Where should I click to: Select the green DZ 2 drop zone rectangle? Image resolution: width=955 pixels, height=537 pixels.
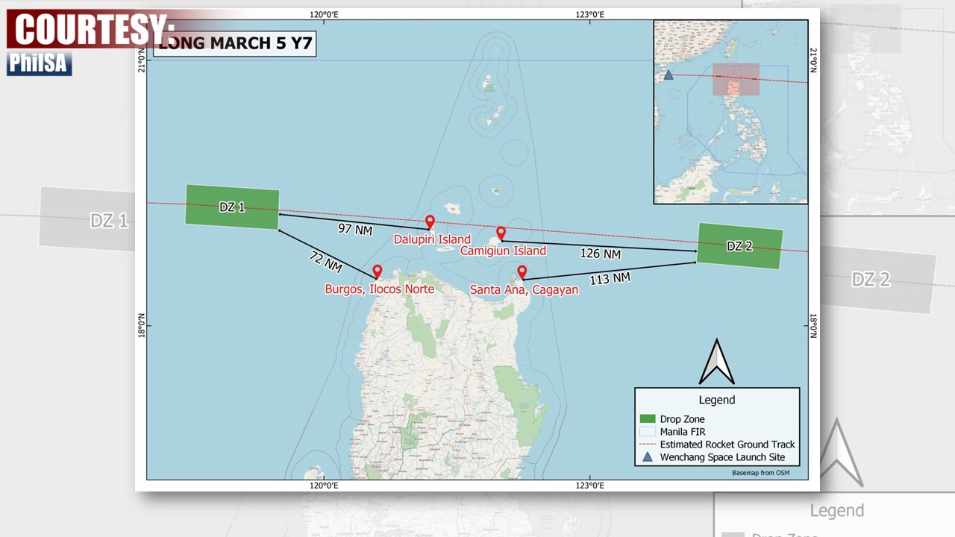tap(739, 246)
